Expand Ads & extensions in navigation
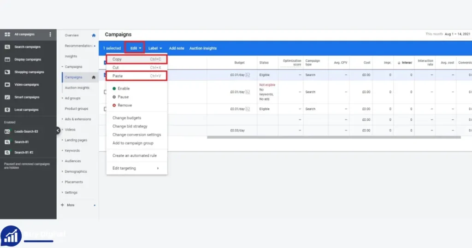 [62, 119]
